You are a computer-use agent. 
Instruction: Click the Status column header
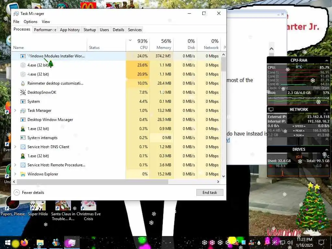point(106,45)
